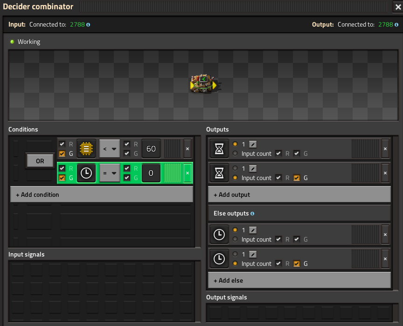Viewport: 403px width, 326px height.
Task: Click the input network ID 2788
Action: 77,24
